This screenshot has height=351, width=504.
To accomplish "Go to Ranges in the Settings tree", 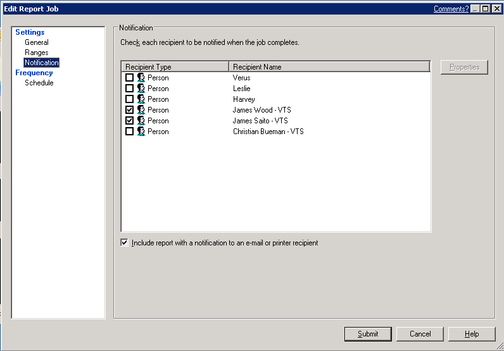I will [37, 52].
